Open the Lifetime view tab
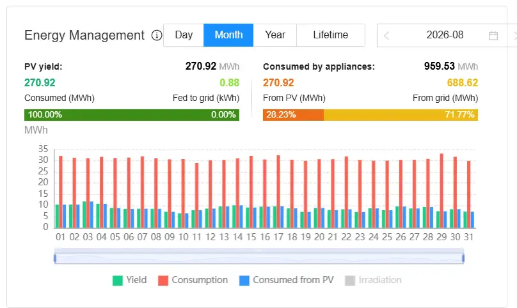Image resolution: width=517 pixels, height=308 pixels. (x=331, y=35)
